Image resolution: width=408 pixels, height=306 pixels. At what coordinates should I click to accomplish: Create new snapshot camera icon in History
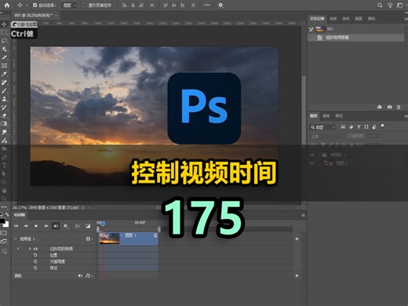coord(390,107)
